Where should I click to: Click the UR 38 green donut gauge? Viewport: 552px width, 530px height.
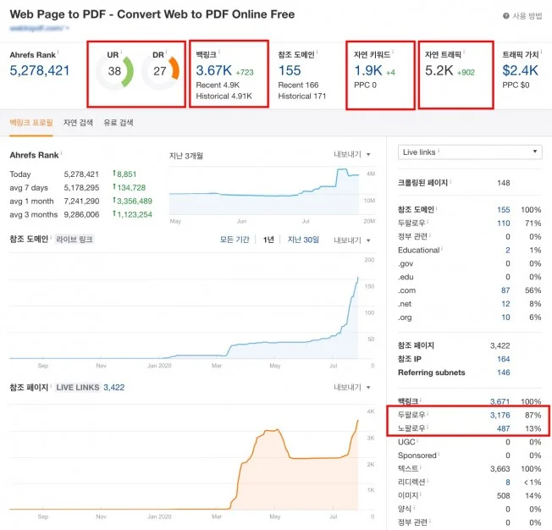pos(115,72)
